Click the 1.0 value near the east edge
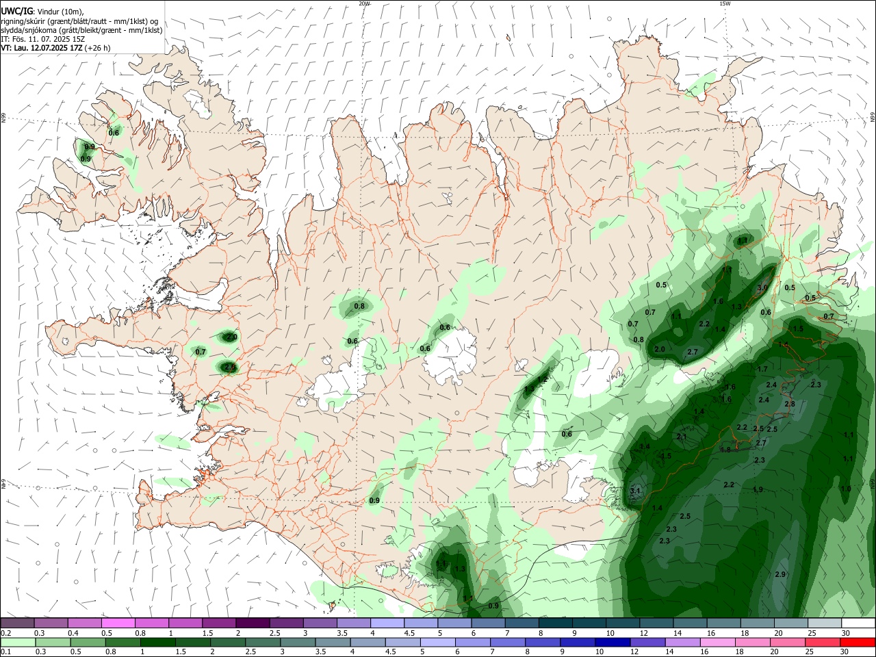This screenshot has height=657, width=876. [846, 489]
